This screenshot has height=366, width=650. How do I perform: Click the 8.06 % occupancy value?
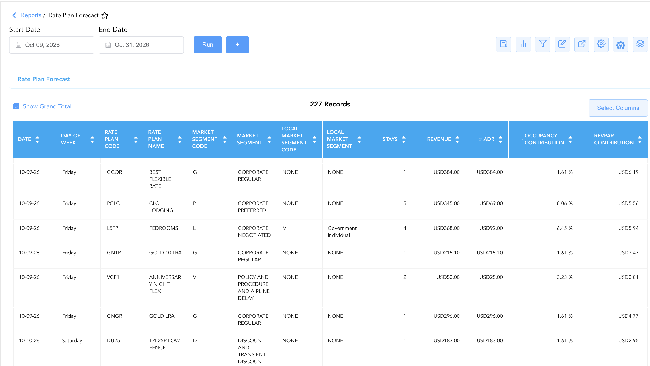565,203
